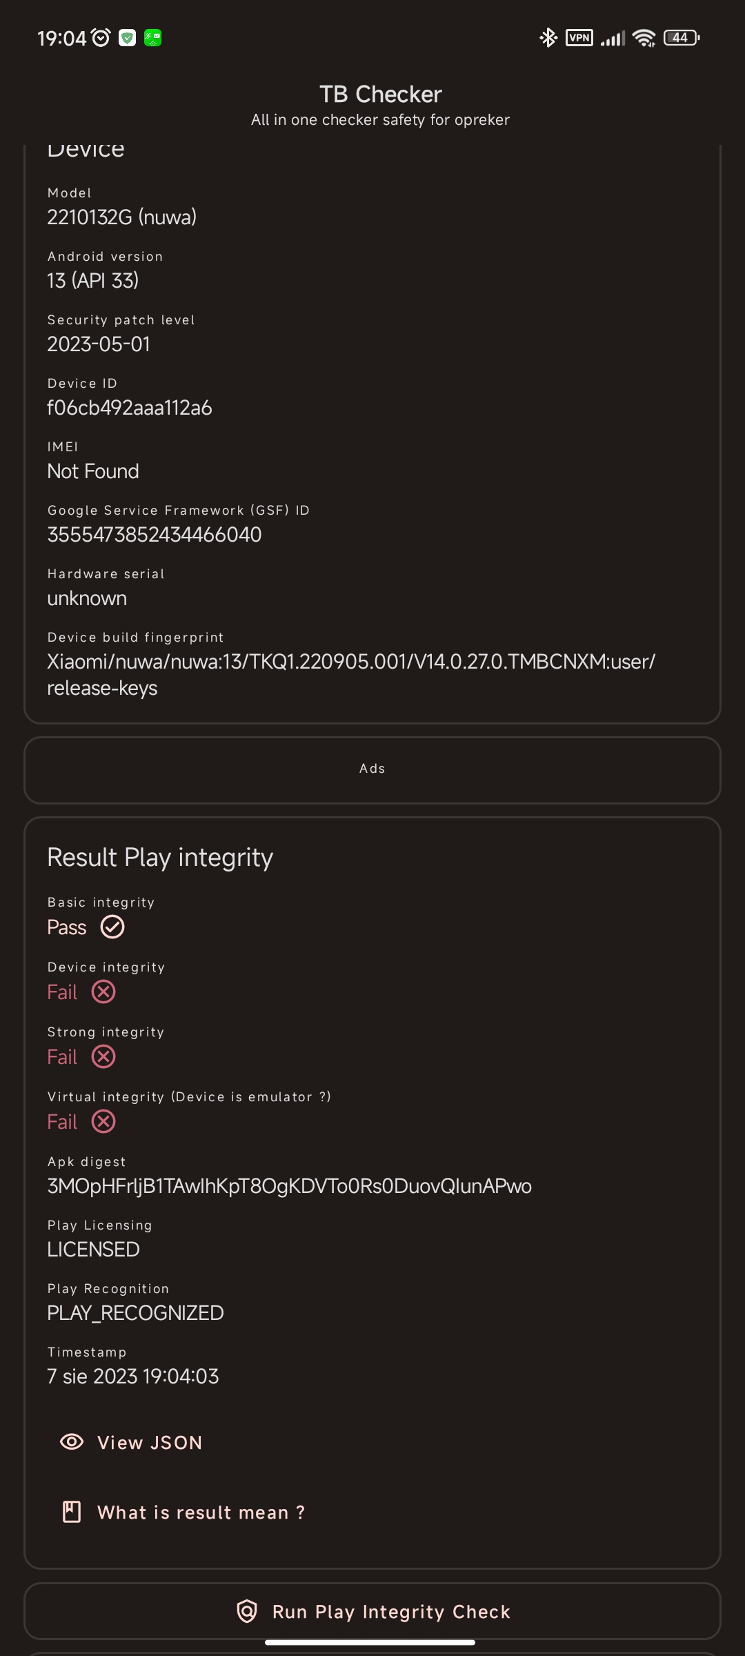Image resolution: width=745 pixels, height=1656 pixels.
Task: Select the Device build fingerprint text
Action: [x=351, y=675]
